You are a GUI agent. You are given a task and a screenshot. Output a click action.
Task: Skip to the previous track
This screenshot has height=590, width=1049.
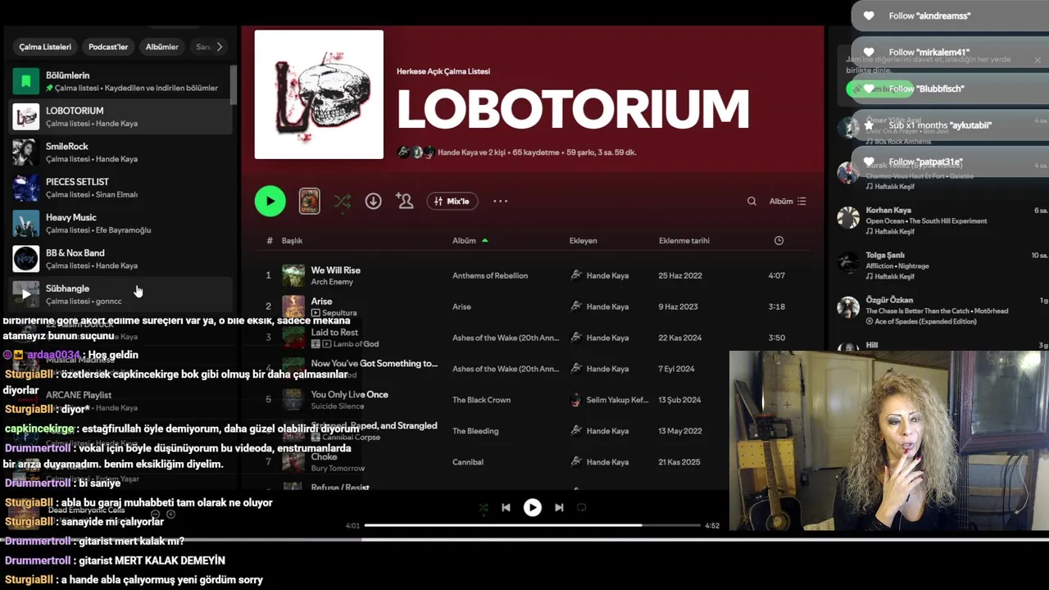(506, 507)
